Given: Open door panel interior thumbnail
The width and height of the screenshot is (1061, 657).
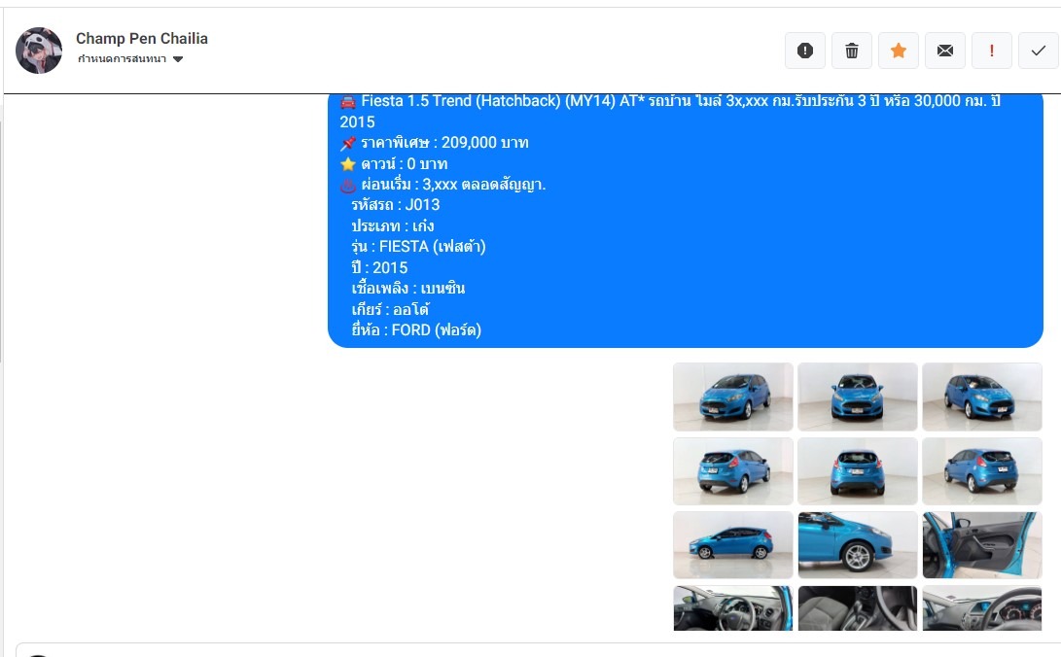Looking at the screenshot, I should pyautogui.click(x=982, y=545).
